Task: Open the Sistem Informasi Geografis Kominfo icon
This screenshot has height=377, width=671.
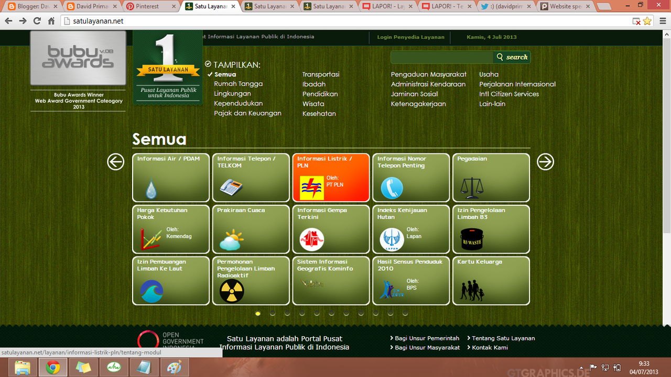Action: (311, 284)
